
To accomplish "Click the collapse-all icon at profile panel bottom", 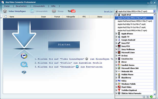I will [x=144, y=97].
